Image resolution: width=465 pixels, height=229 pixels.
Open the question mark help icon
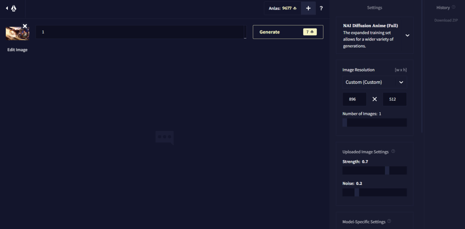[x=321, y=8]
